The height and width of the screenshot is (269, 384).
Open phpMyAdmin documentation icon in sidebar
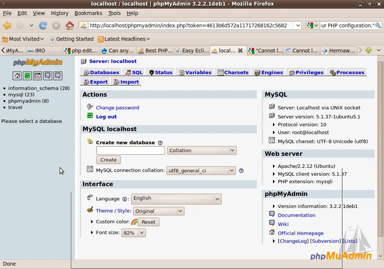(x=48, y=76)
